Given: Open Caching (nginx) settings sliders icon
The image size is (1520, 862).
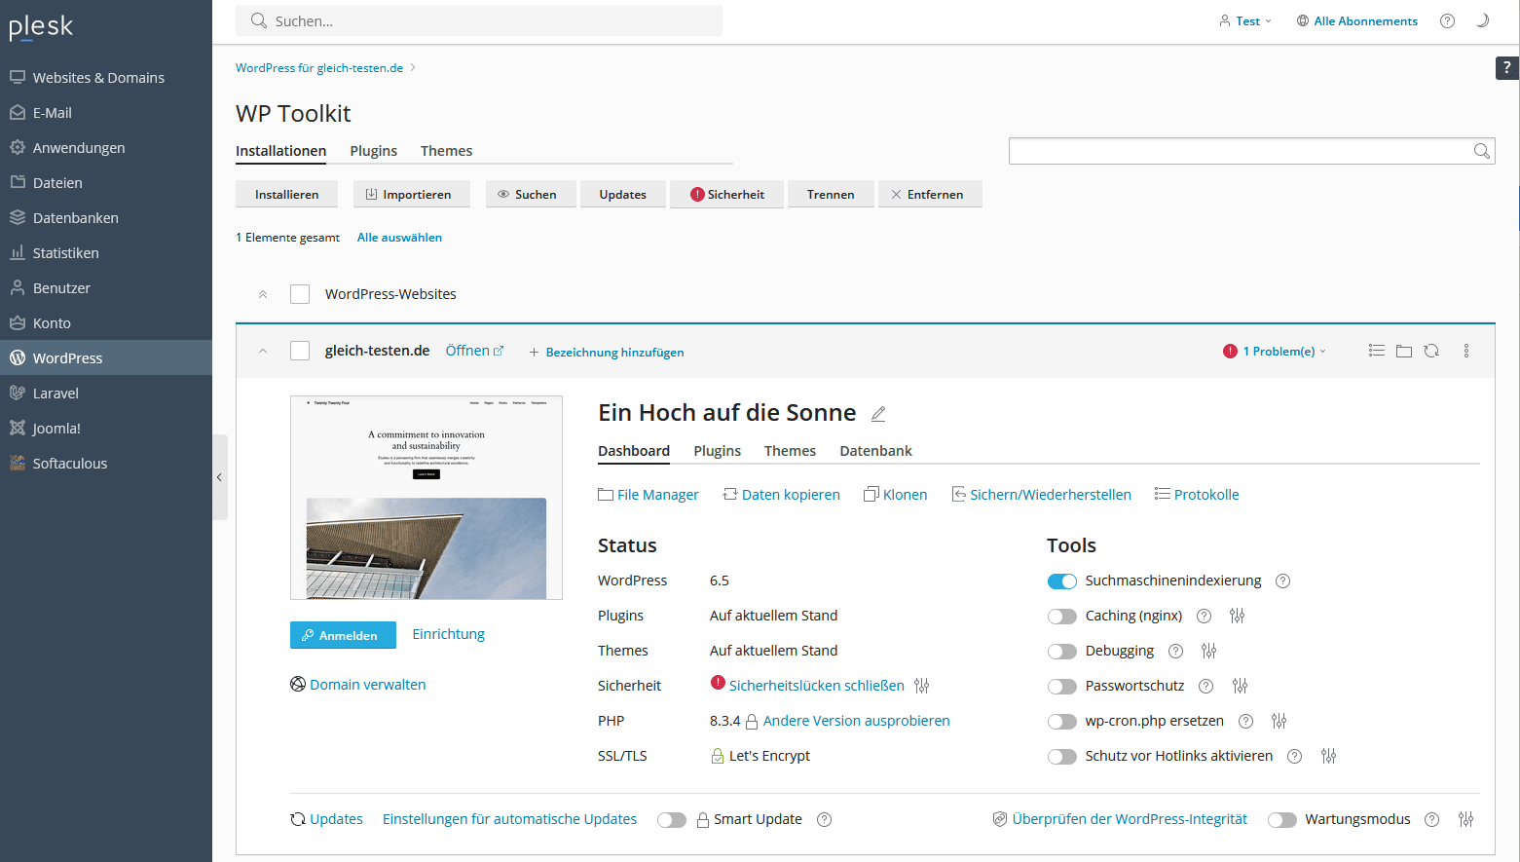Looking at the screenshot, I should [1237, 616].
